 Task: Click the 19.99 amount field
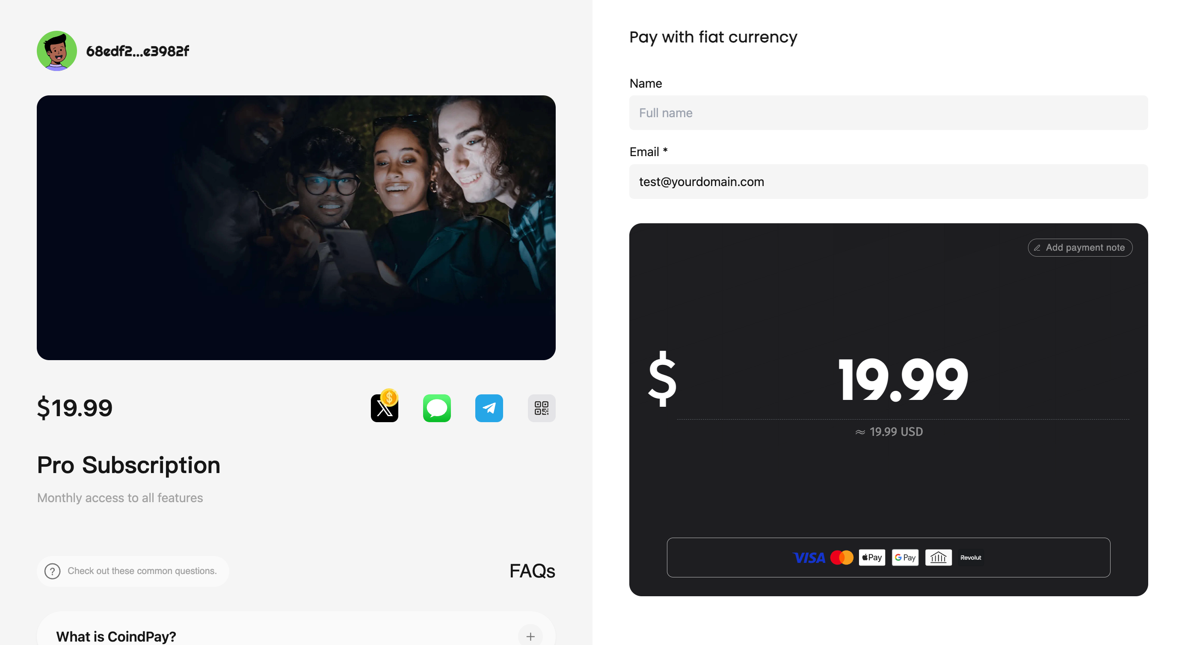click(x=903, y=379)
